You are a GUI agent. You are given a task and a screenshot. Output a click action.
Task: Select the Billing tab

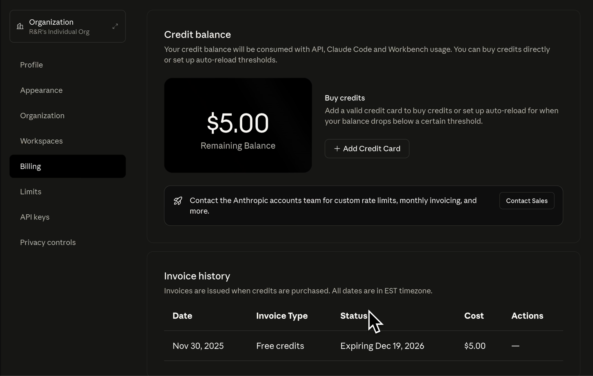coord(30,166)
